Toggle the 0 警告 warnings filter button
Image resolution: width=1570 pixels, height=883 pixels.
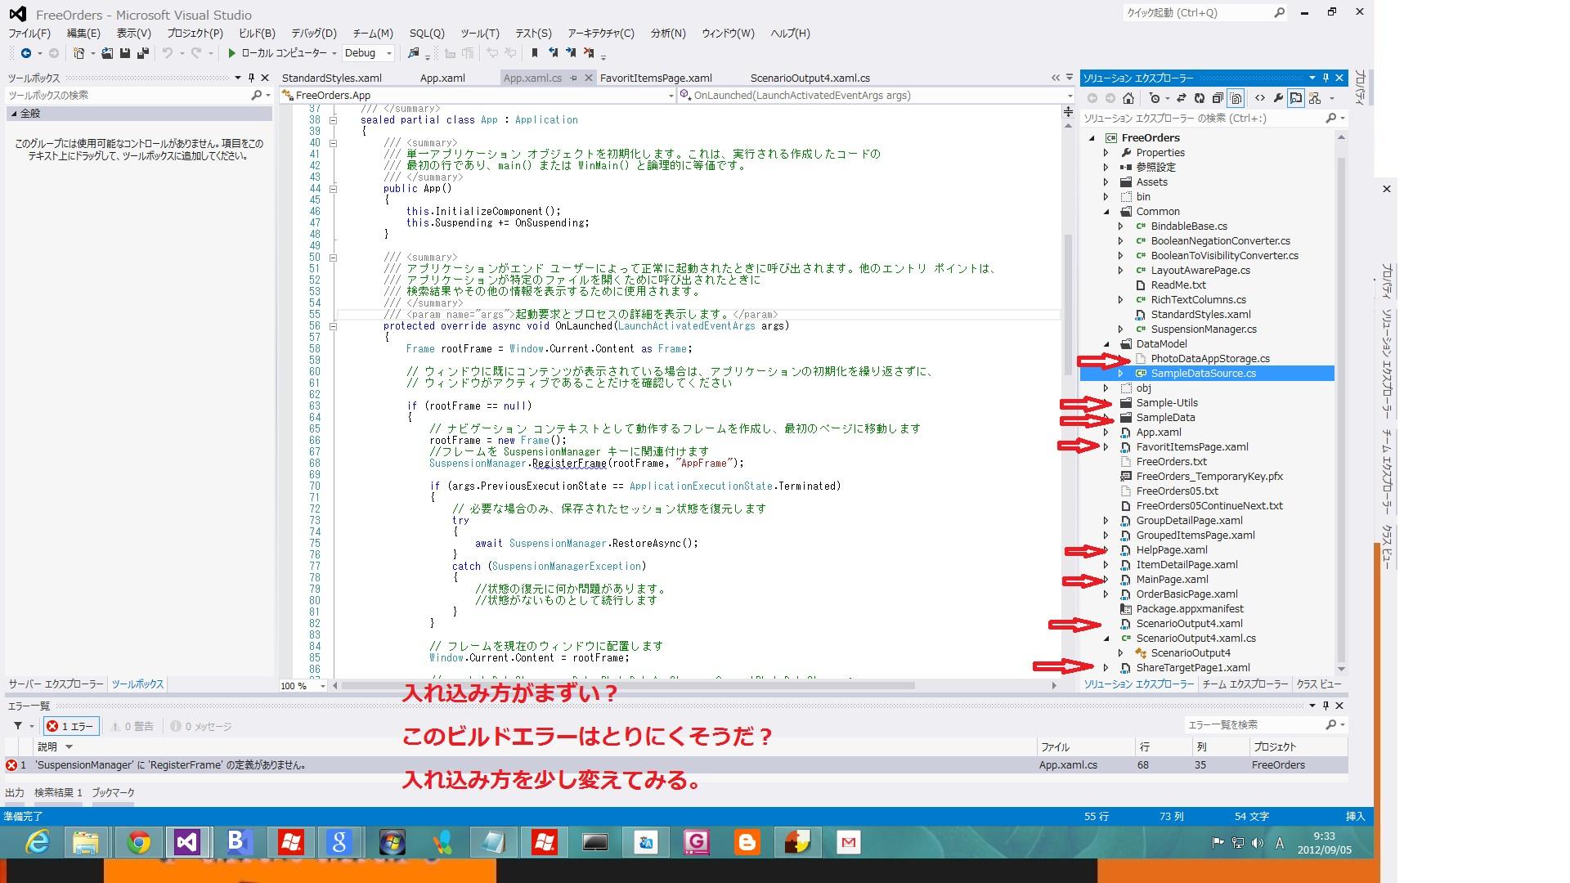132,726
